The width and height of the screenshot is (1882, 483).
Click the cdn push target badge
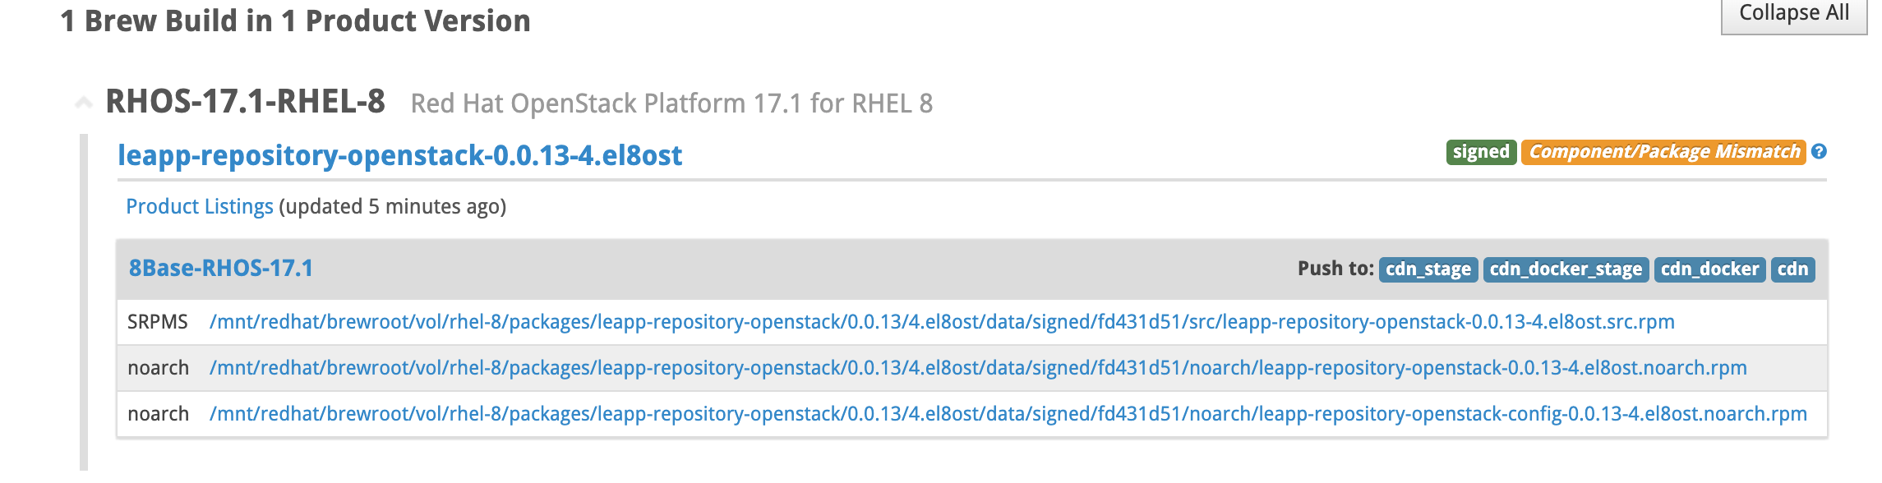click(1792, 269)
